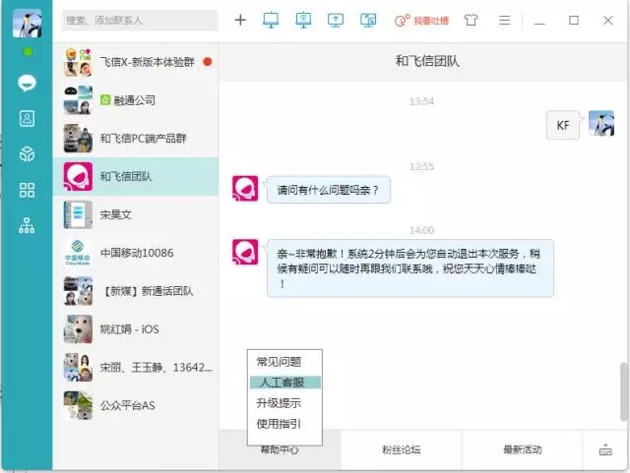The height and width of the screenshot is (473, 630).
Task: Open the 【新媒】新通话团队 conversation
Action: coord(136,291)
